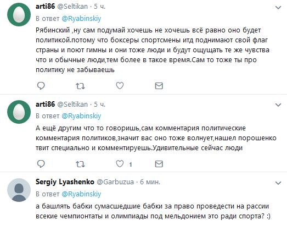
Task: Retweet the first arti86 tweet
Action: click(80, 86)
